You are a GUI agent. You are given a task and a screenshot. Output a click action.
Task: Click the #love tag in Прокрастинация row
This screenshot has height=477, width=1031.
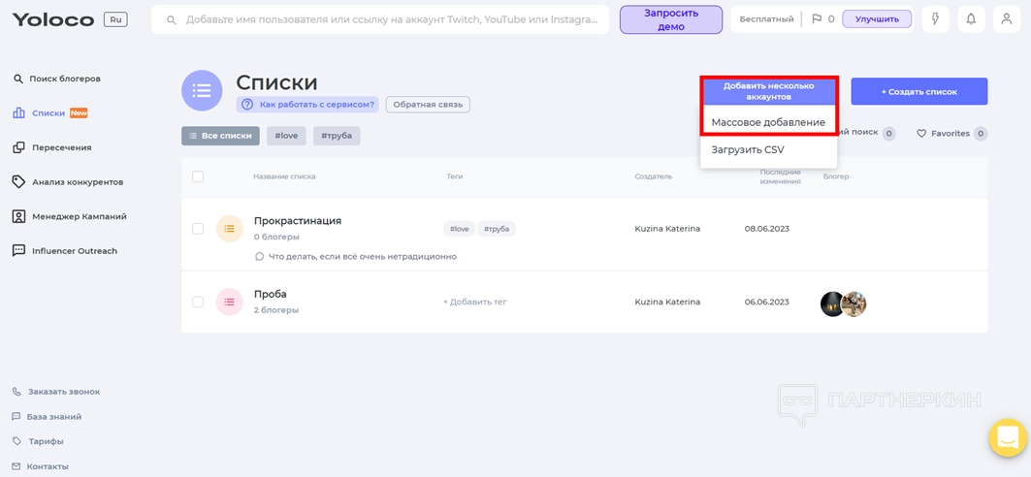[459, 229]
